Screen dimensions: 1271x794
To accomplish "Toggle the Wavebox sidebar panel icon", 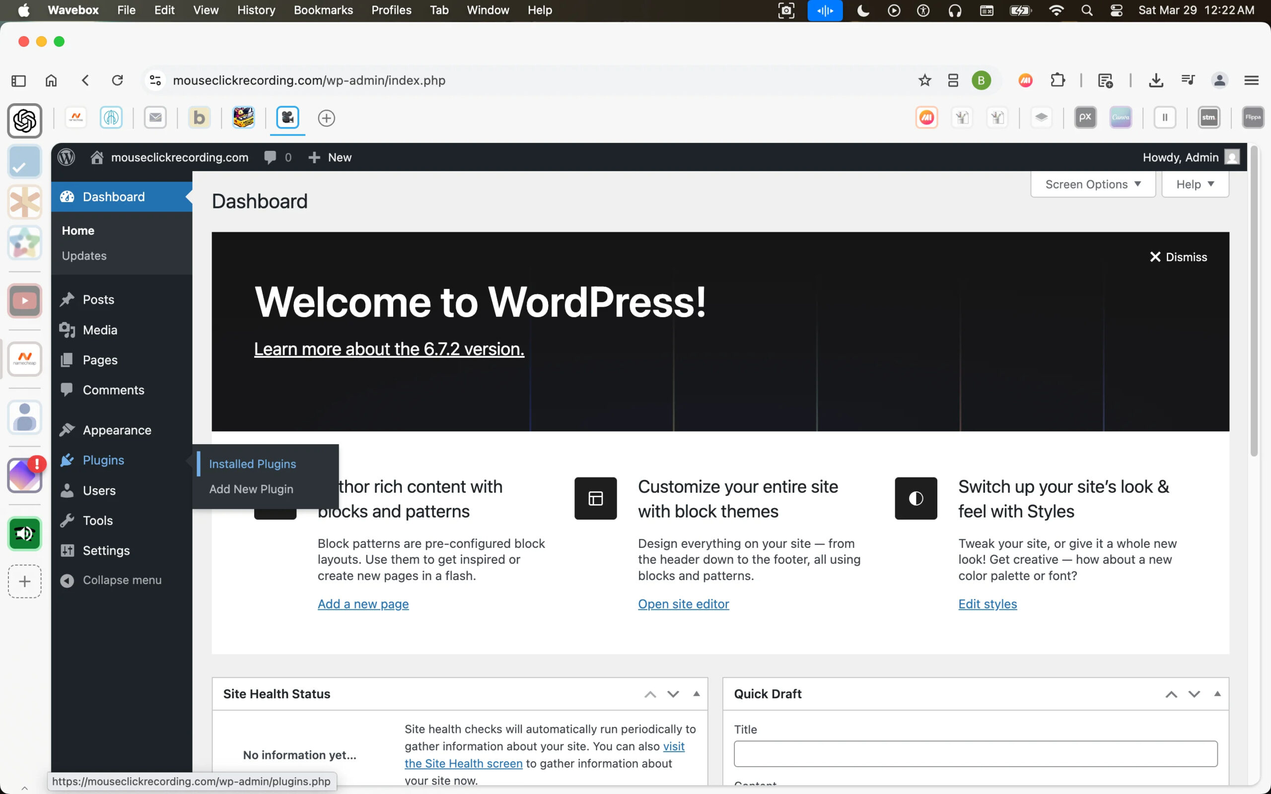I will 18,80.
